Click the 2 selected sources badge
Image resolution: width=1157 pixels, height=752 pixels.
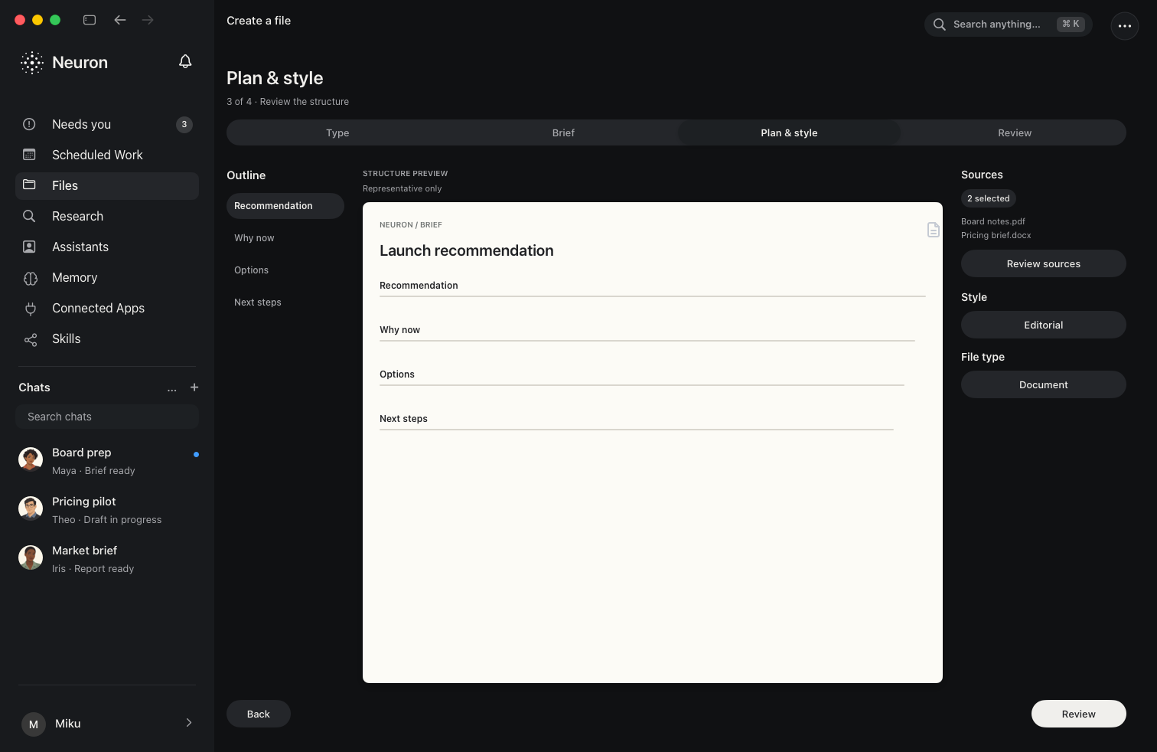pos(988,198)
